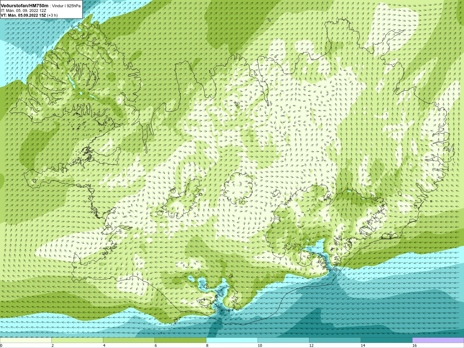
Task: Click the turquoise 10–12 legend swatch
Action: [x=283, y=340]
